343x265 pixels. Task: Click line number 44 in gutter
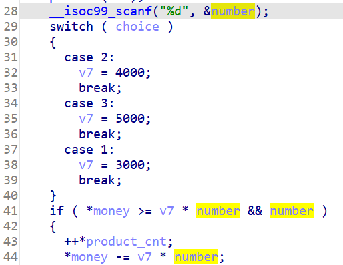(11, 257)
